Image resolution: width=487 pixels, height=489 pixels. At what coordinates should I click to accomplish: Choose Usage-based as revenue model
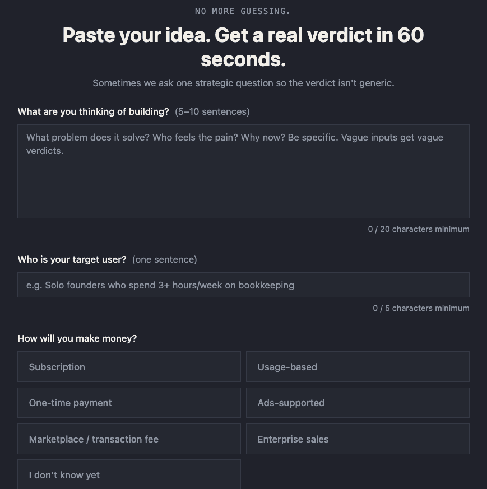pyautogui.click(x=357, y=366)
